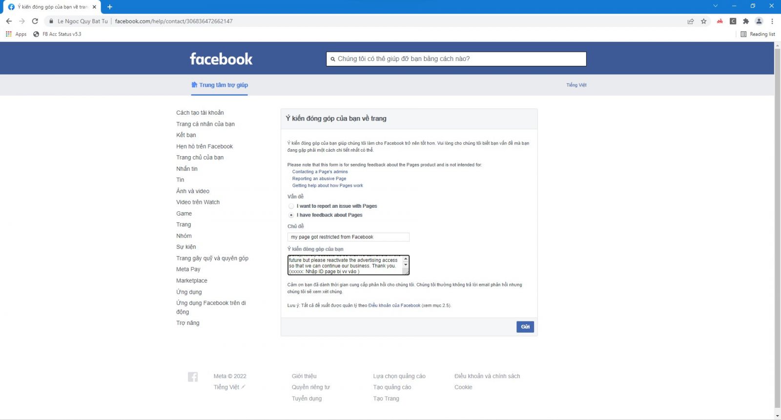
Task: Open the Trung tâm trợ giúp tab
Action: pos(220,85)
